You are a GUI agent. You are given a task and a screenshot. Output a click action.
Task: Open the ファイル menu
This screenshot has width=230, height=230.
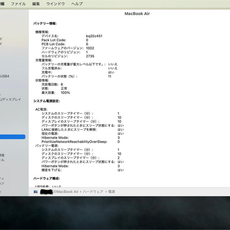coord(18,4)
